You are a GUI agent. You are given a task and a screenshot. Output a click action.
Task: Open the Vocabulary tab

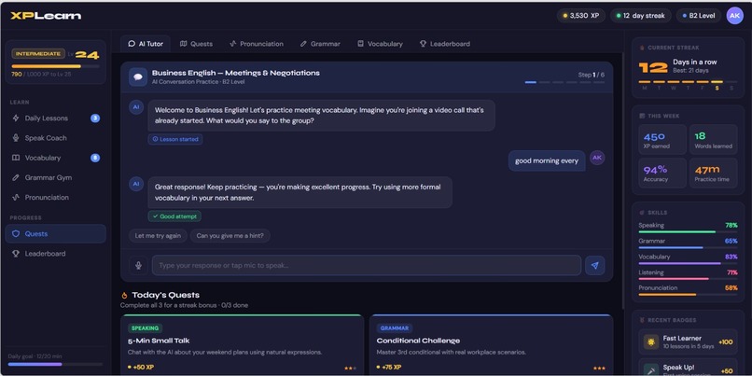click(380, 44)
